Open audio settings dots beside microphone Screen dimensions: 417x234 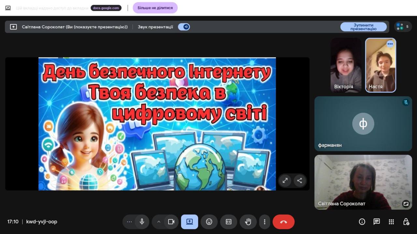pos(129,222)
